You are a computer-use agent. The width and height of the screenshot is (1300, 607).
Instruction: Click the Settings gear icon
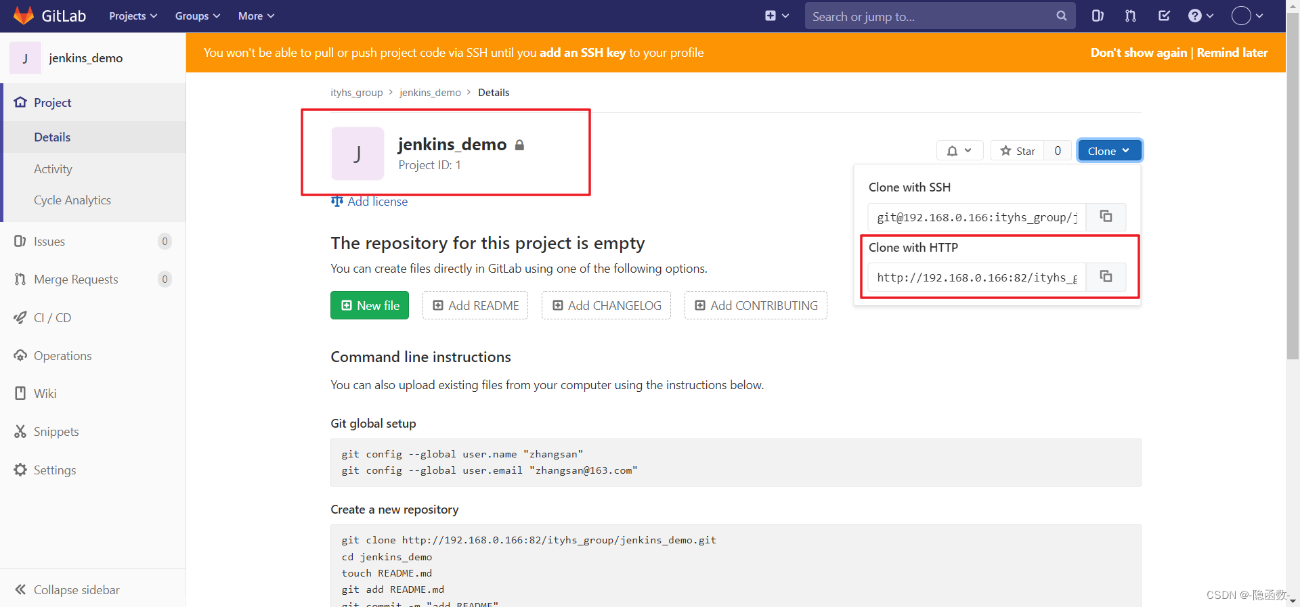[x=20, y=470]
